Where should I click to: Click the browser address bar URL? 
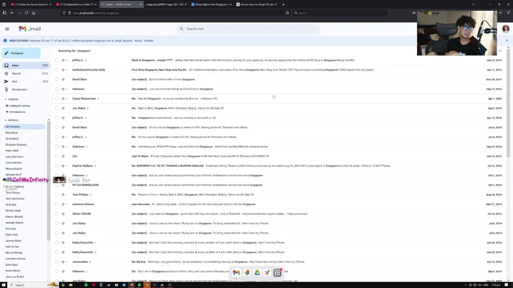click(x=96, y=13)
